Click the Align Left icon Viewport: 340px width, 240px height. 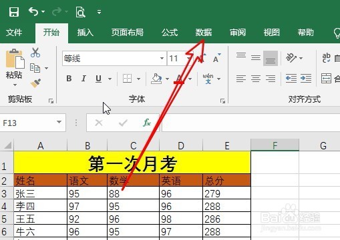point(241,79)
